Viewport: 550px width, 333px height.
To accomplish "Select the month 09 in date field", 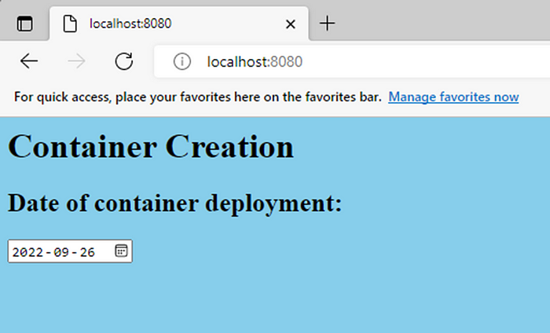I will coord(61,252).
